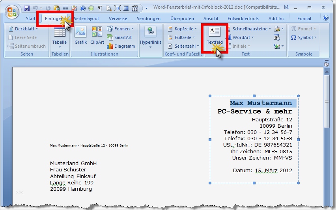336x210 pixels.
Task: Open the Symbol dropdown
Action: coord(304,37)
